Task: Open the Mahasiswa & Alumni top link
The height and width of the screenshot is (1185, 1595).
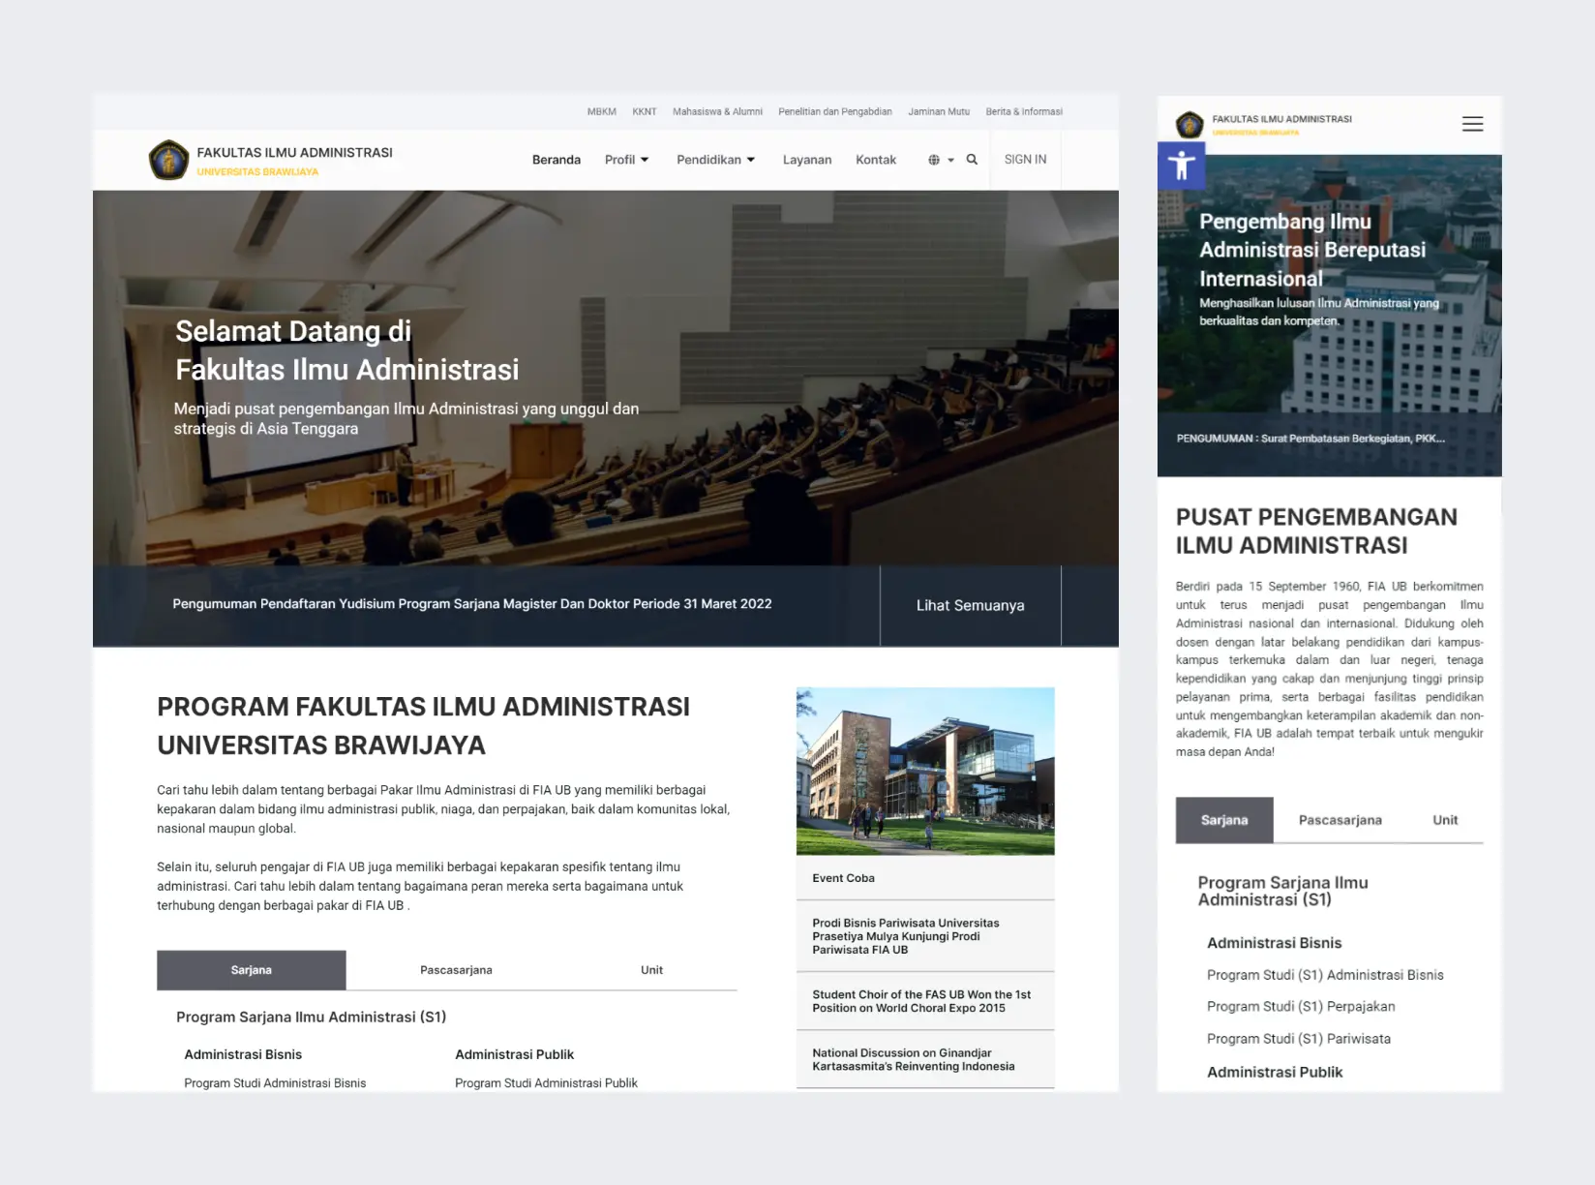Action: point(717,111)
